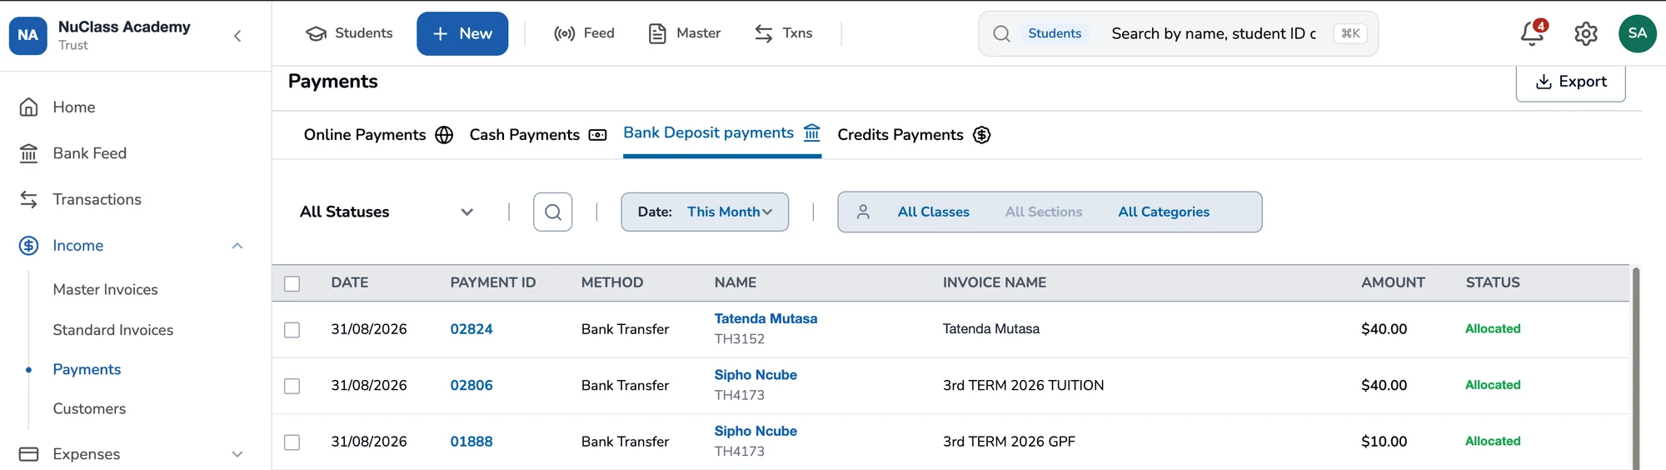
Task: Click the bank icon on Bank Deposit payments
Action: [x=812, y=132]
